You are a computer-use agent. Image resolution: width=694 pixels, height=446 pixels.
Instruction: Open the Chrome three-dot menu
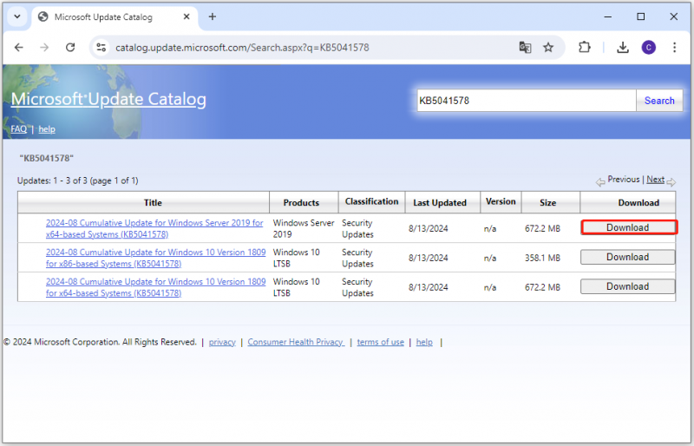[674, 48]
